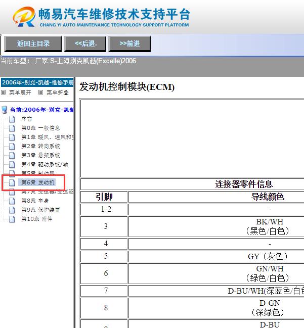Open 第8章 车身
The height and width of the screenshot is (328, 304).
[35, 201]
